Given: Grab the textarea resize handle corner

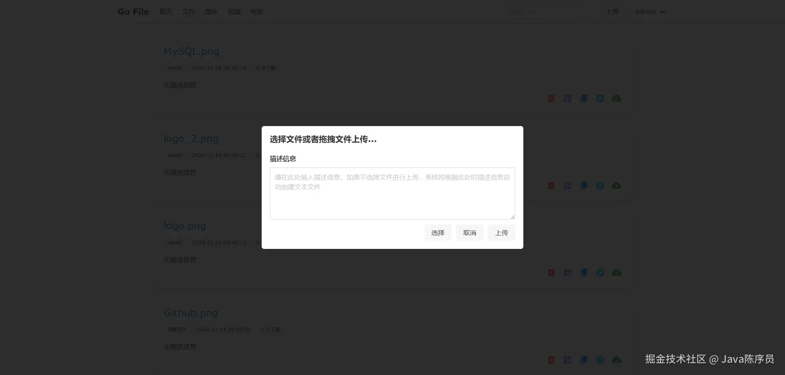Looking at the screenshot, I should pyautogui.click(x=512, y=217).
